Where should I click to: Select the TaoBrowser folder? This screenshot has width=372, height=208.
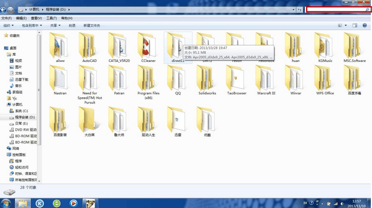237,80
